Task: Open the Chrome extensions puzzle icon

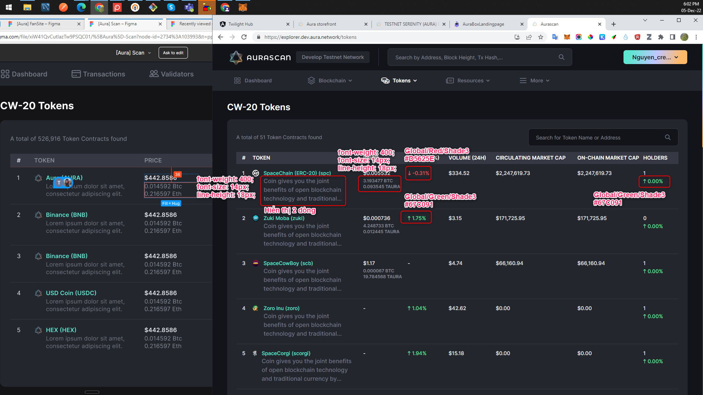Action: click(x=661, y=37)
